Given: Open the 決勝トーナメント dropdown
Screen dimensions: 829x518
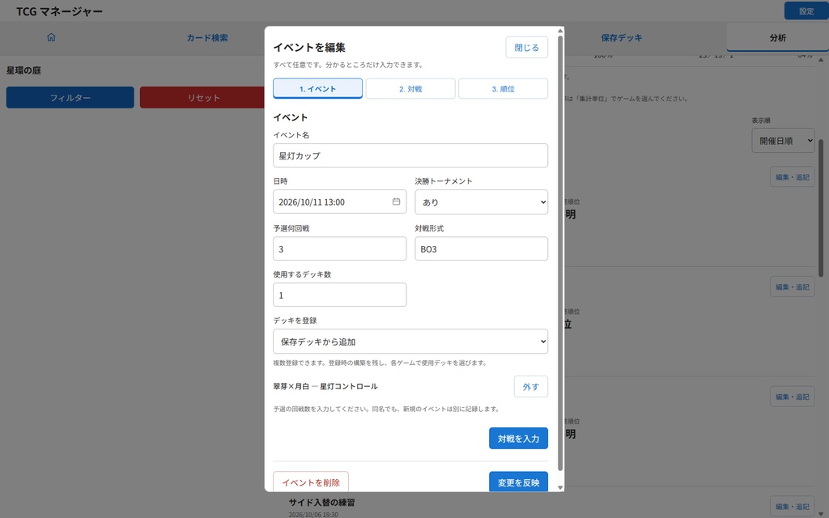Looking at the screenshot, I should pyautogui.click(x=481, y=202).
